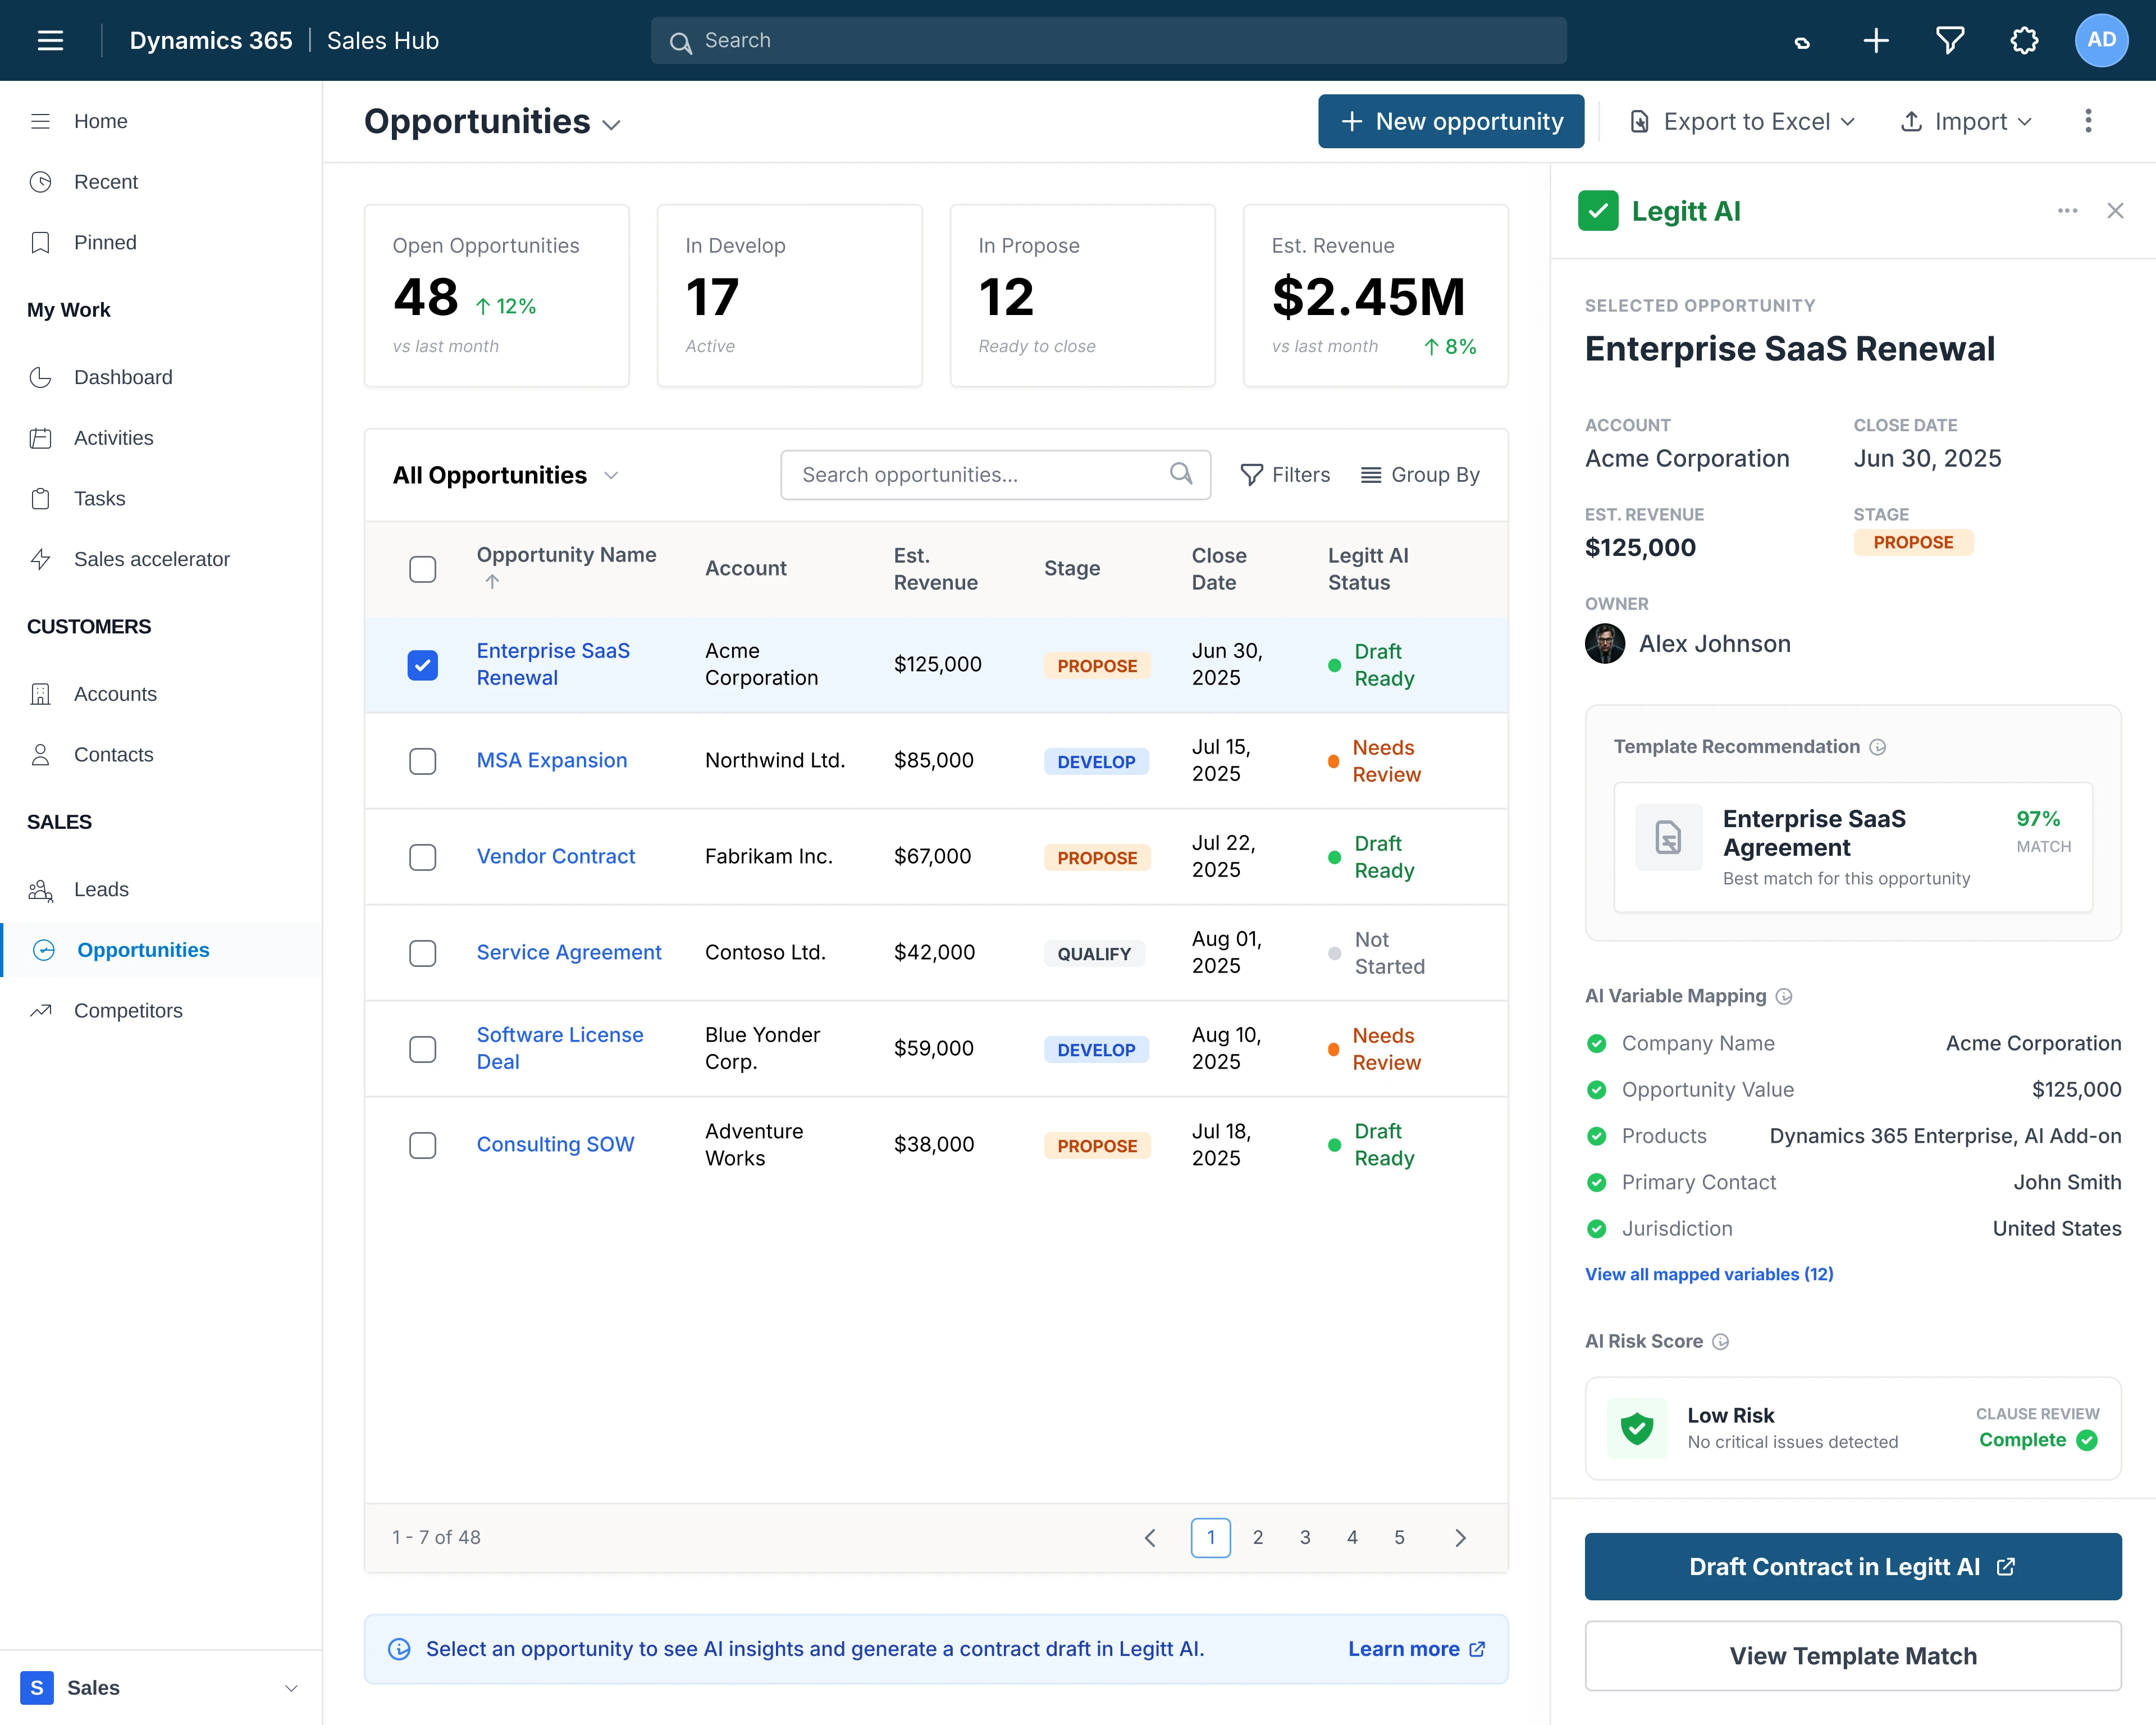The image size is (2156, 1725).
Task: Select the Enterprise SaaS Agreement template card
Action: (1852, 847)
